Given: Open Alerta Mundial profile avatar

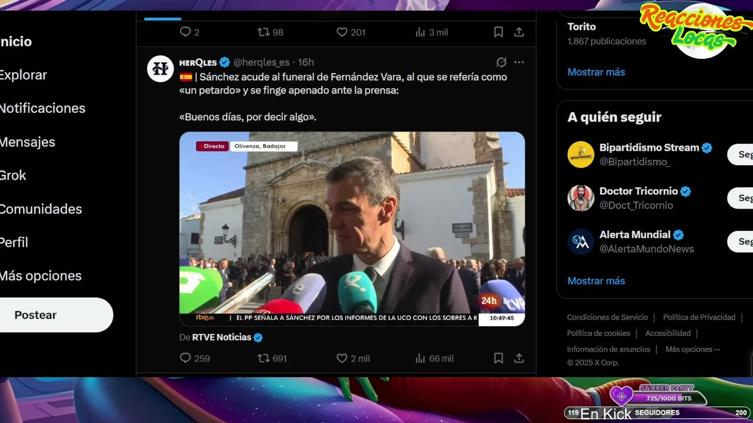Looking at the screenshot, I should click(581, 241).
